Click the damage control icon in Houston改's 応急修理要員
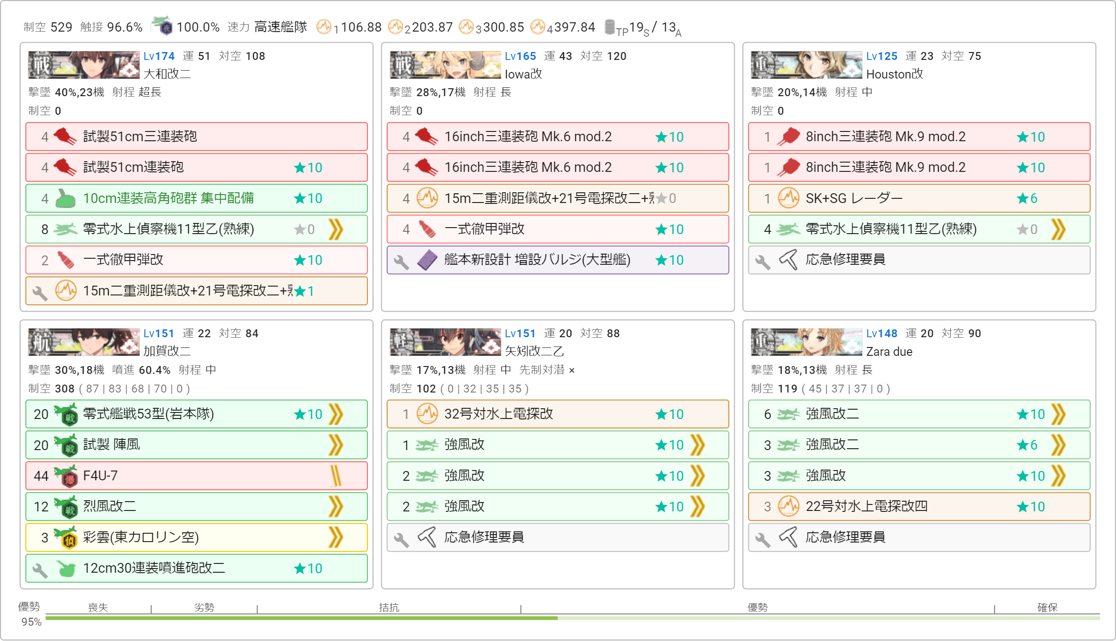Image resolution: width=1116 pixels, height=641 pixels. (x=789, y=260)
